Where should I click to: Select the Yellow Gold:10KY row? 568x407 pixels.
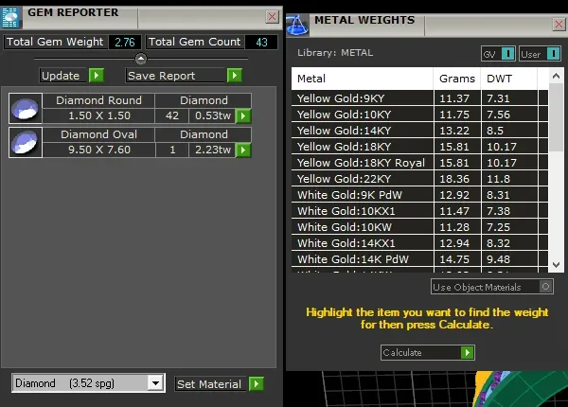click(x=419, y=115)
